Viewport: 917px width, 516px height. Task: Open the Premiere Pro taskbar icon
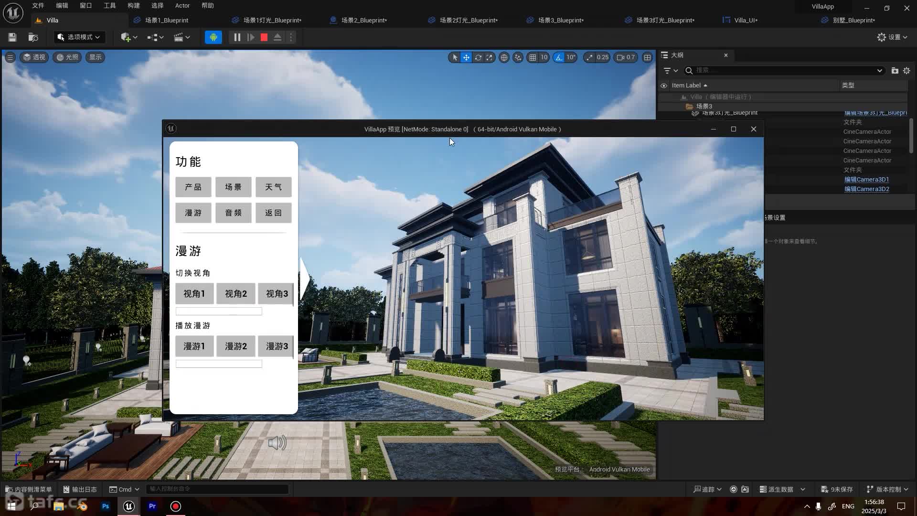click(152, 506)
